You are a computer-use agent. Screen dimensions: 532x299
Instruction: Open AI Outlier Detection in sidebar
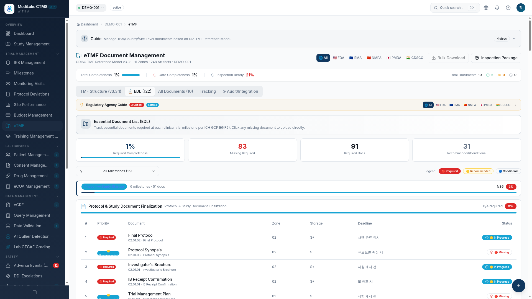pos(32,236)
